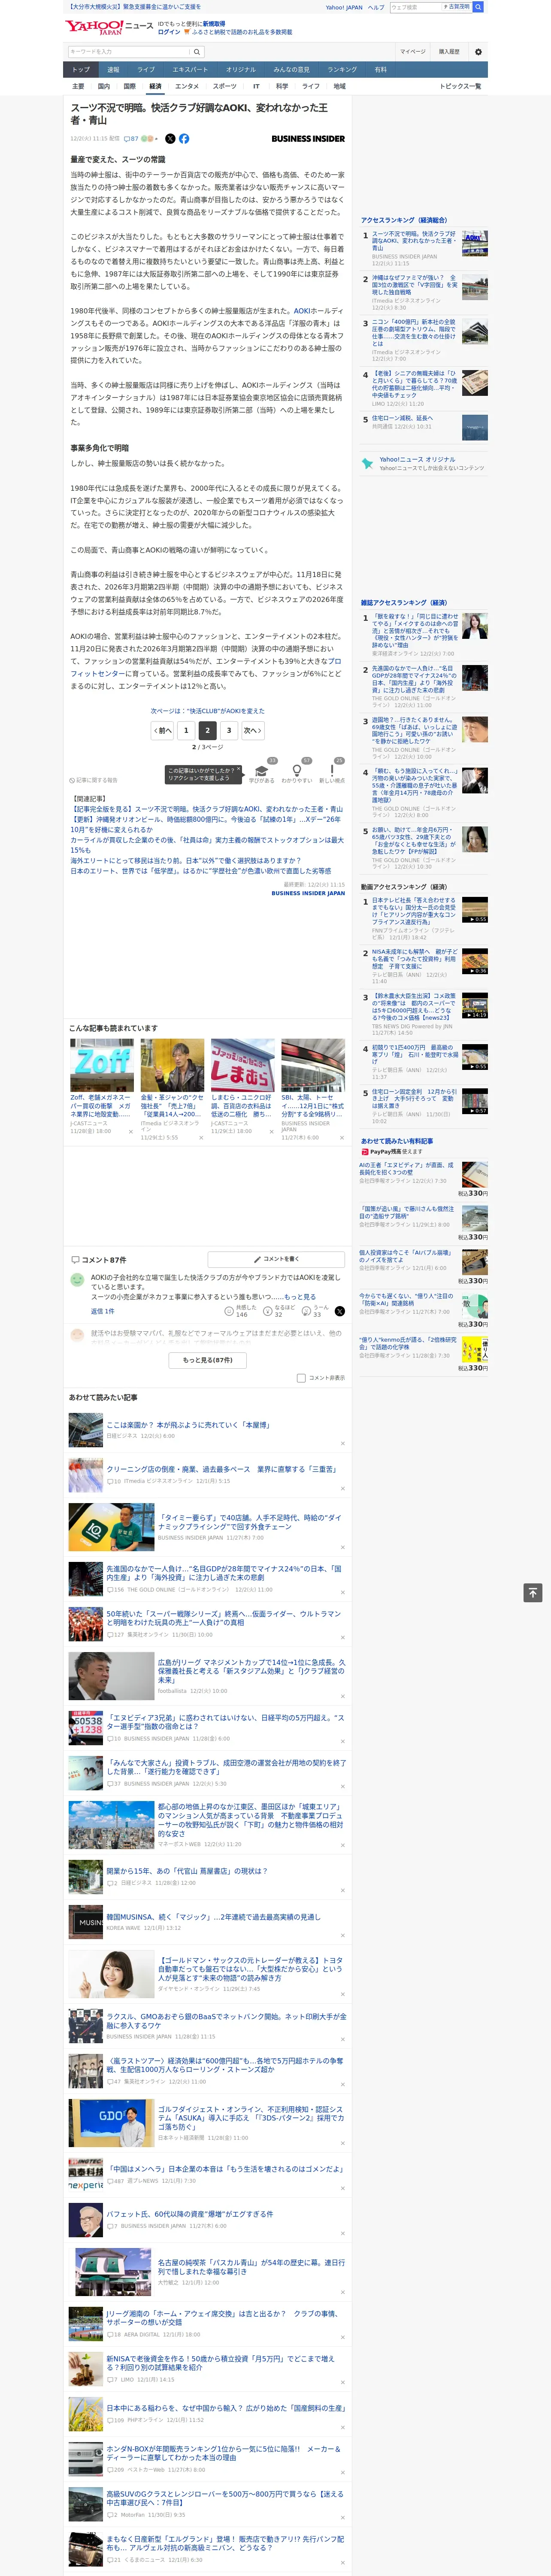The image size is (551, 2576).
Task: Dismiss the ここは楽園か recommended article
Action: pos(342,1443)
